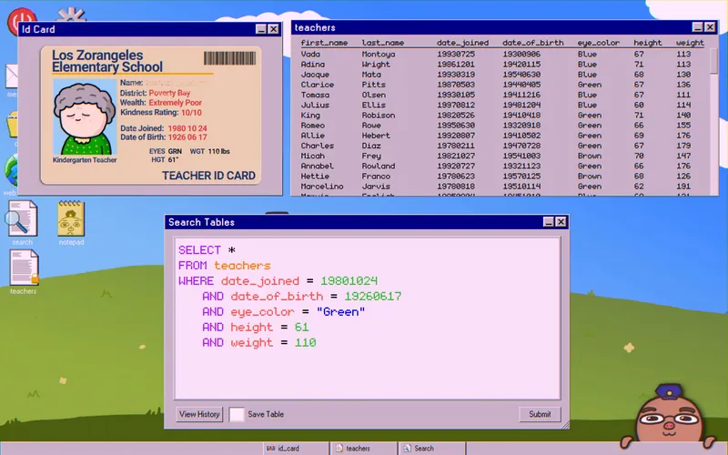The width and height of the screenshot is (728, 455).
Task: Click the eye_color column header
Action: (x=598, y=43)
